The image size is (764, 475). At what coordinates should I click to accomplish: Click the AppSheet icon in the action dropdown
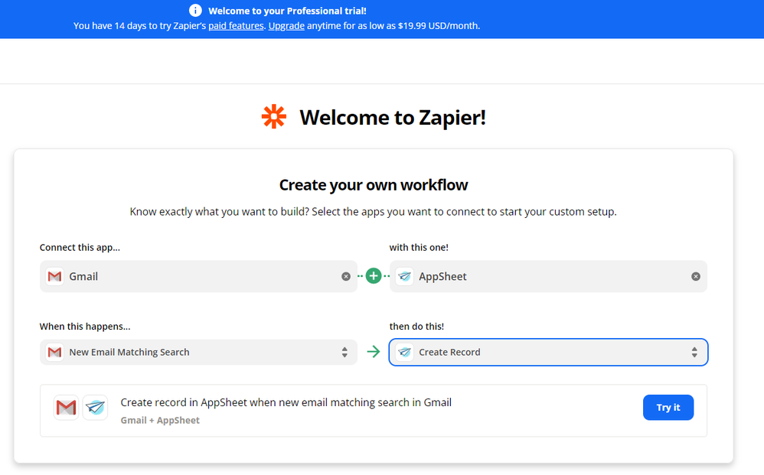click(404, 352)
